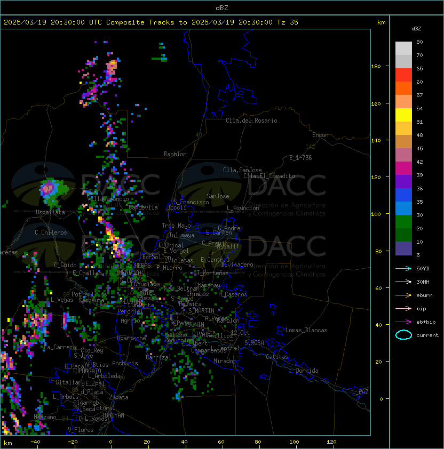
Task: Click the 'eburn' legend label
Action: (x=424, y=295)
